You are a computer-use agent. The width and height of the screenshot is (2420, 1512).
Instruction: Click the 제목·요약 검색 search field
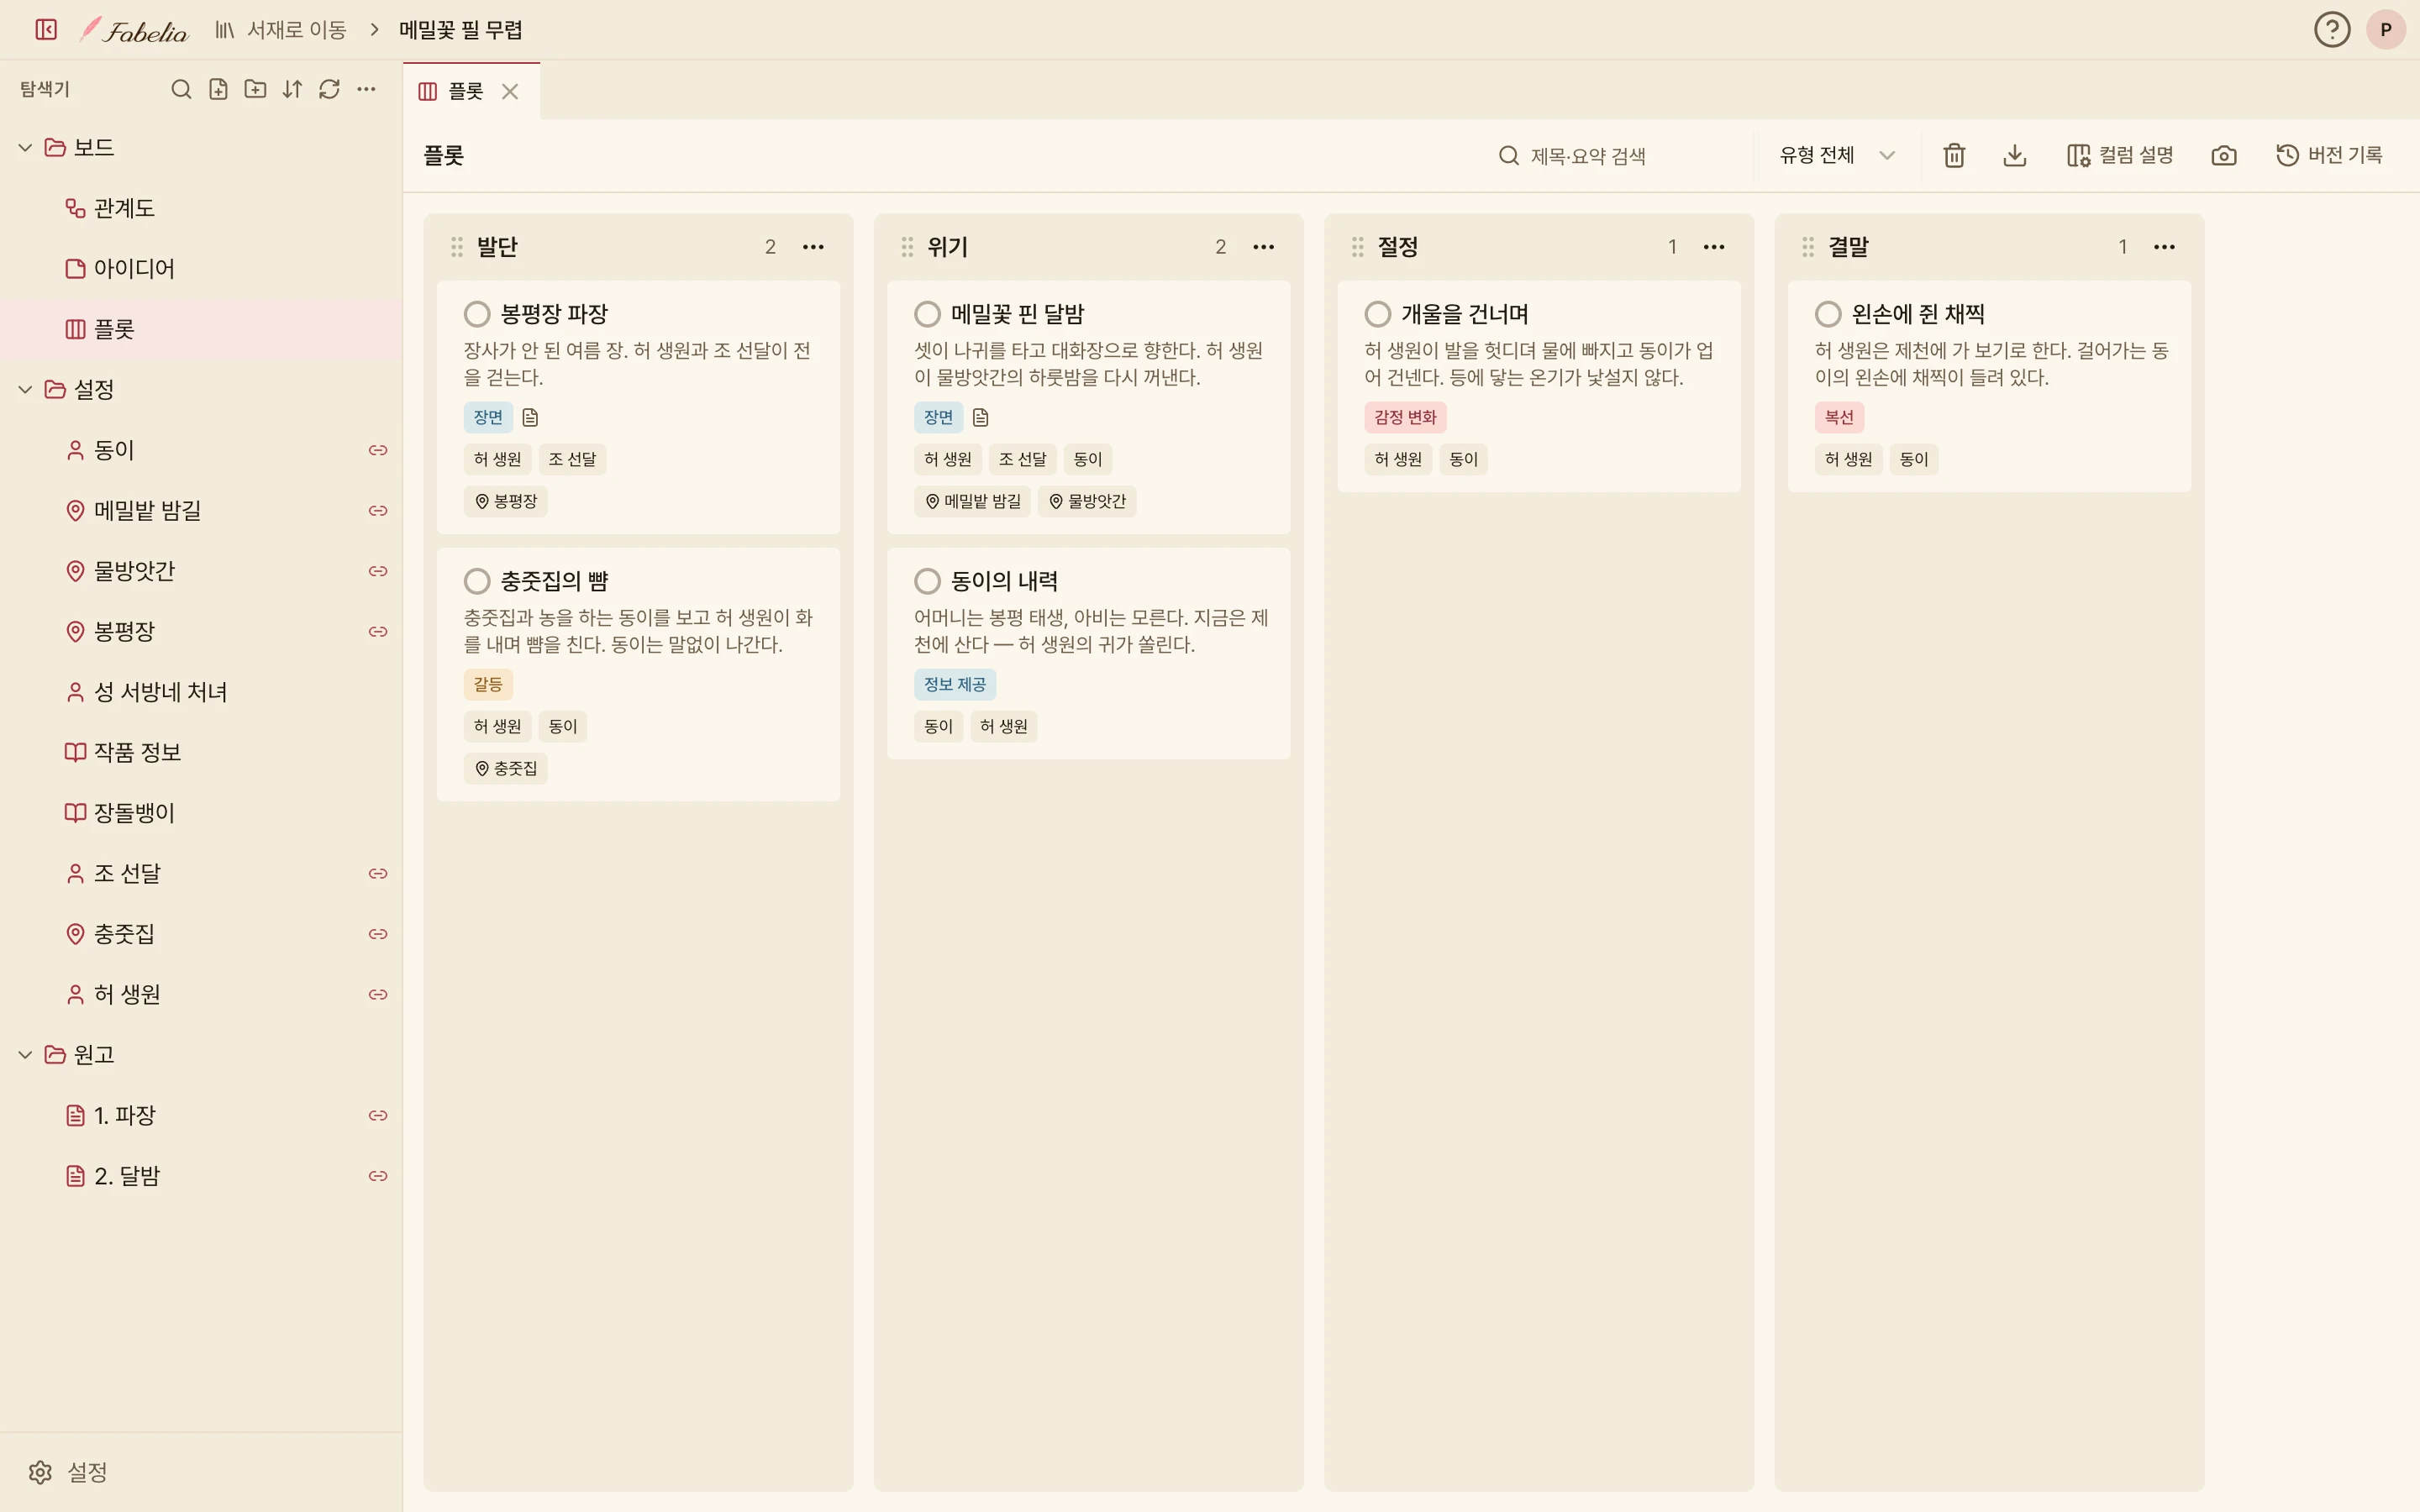(x=1620, y=156)
